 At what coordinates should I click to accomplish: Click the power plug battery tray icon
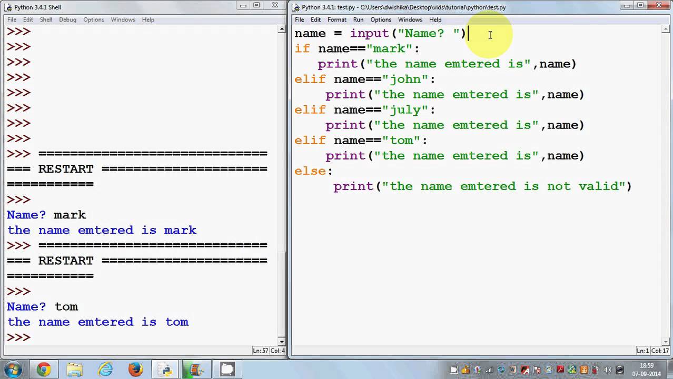click(596, 370)
